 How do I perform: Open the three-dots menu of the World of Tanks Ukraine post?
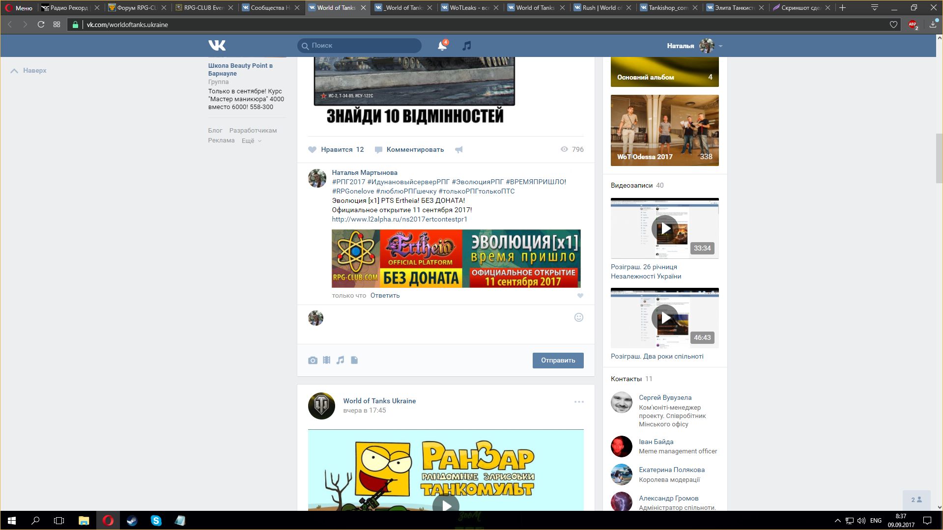(x=579, y=402)
